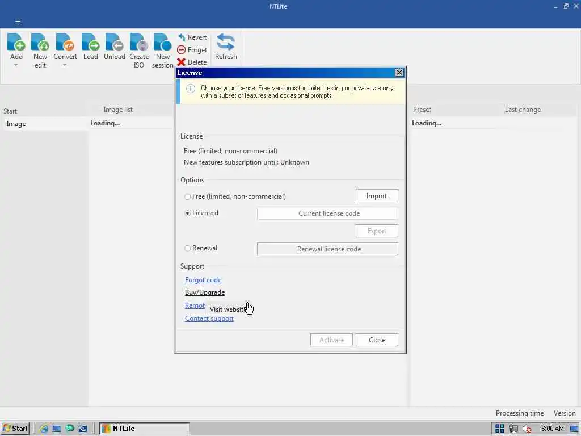Click the Export button
The image size is (581, 436).
[x=377, y=230]
